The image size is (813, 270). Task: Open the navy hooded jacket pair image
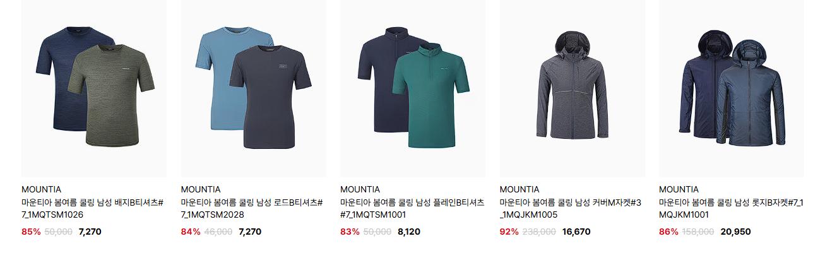point(732,88)
